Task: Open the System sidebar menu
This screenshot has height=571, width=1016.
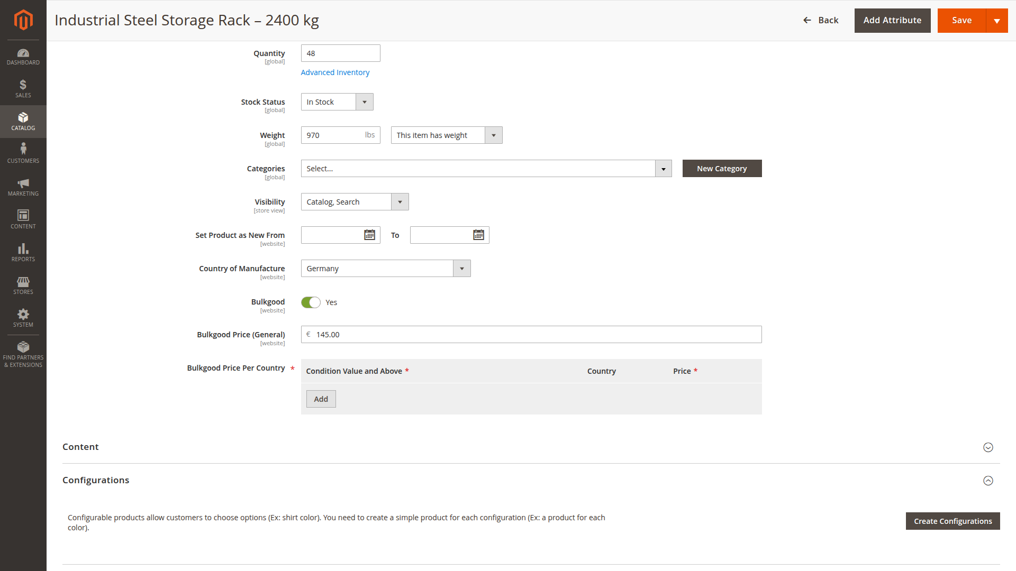Action: tap(23, 318)
